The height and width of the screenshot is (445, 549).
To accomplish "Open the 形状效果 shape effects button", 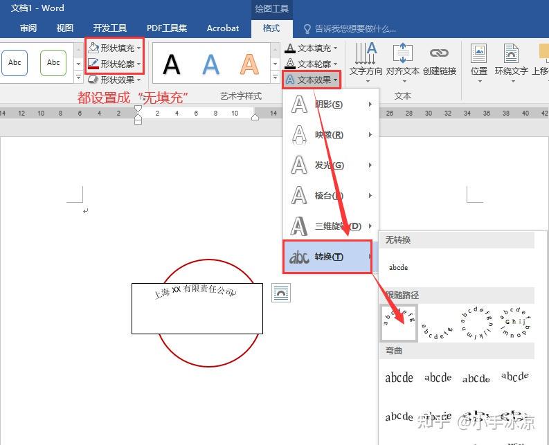I will coord(114,80).
